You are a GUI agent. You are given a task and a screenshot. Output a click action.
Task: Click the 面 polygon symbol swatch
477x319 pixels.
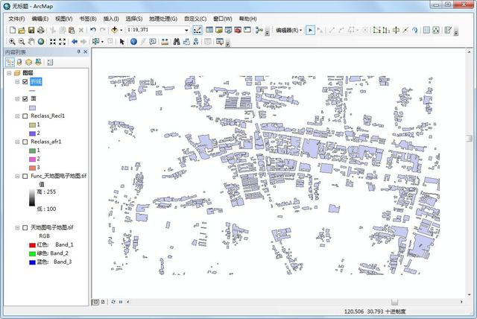click(x=32, y=107)
